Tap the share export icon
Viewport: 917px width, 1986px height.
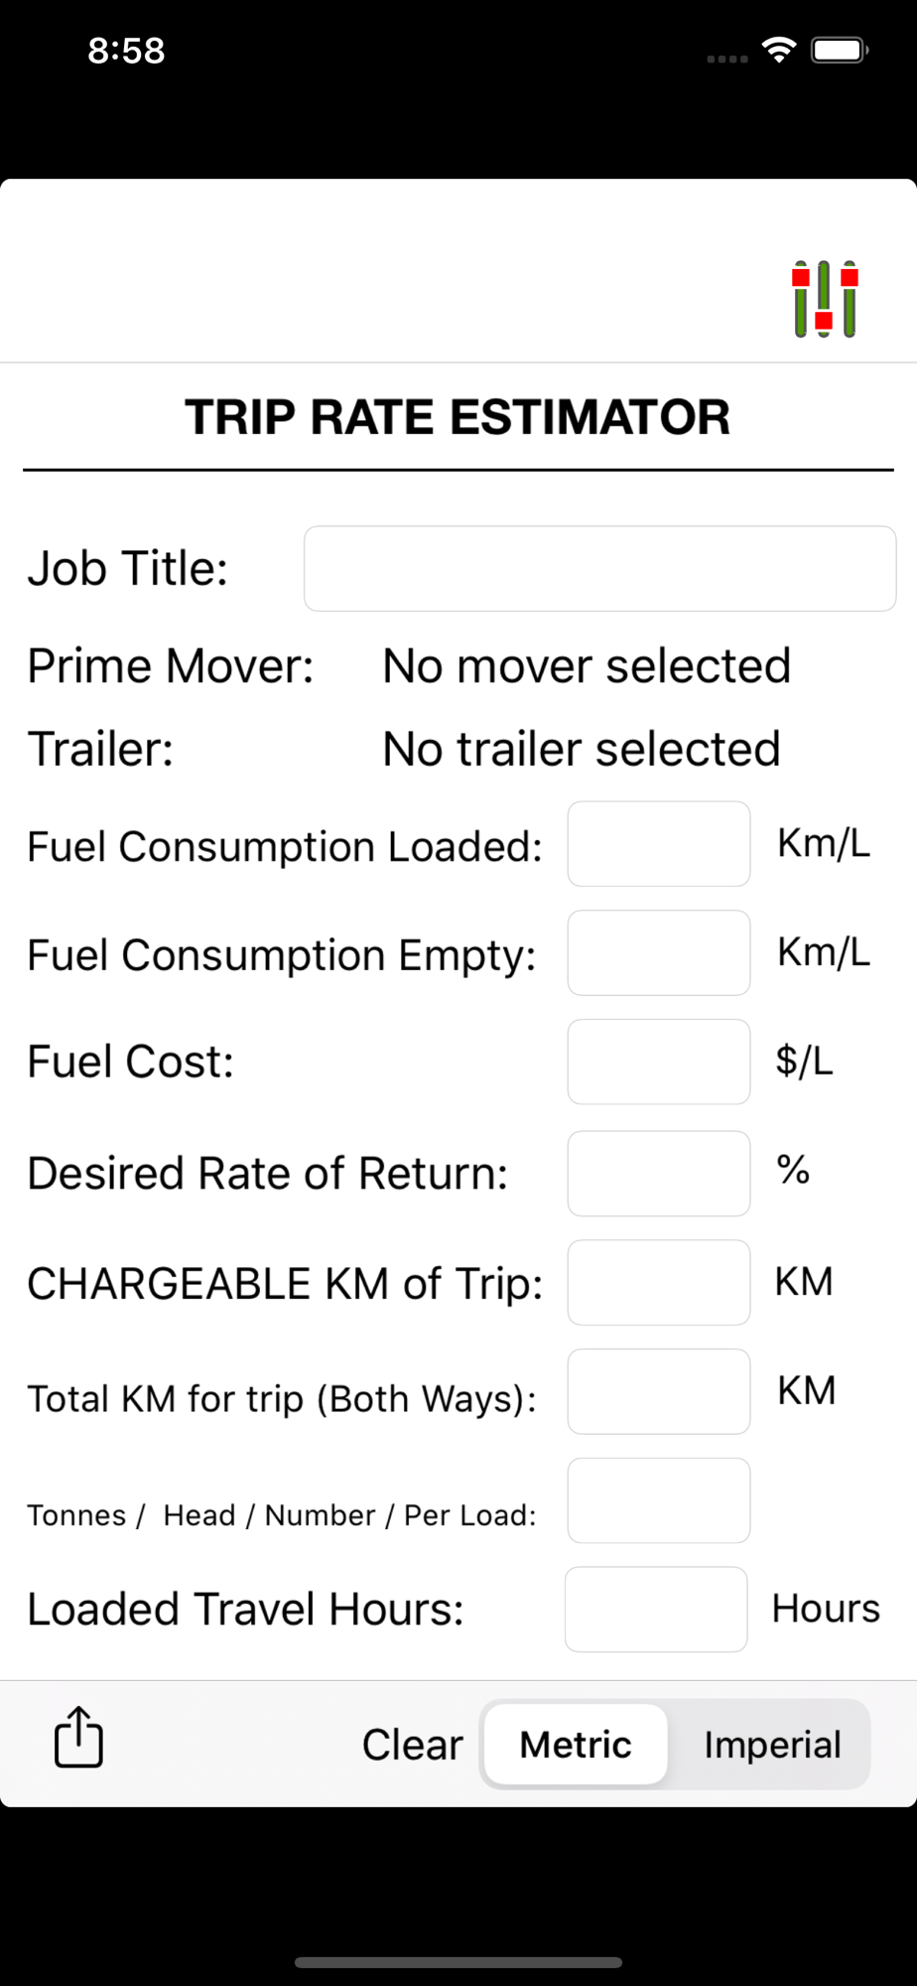tap(78, 1737)
